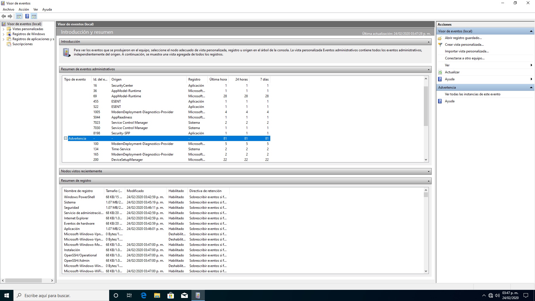Click the forward arrow toolbar button
The image size is (535, 301).
[10, 16]
